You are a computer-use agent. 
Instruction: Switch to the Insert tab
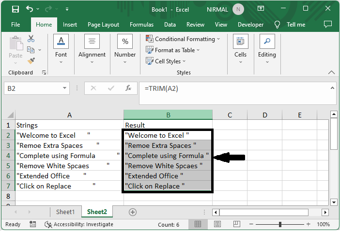(x=70, y=25)
